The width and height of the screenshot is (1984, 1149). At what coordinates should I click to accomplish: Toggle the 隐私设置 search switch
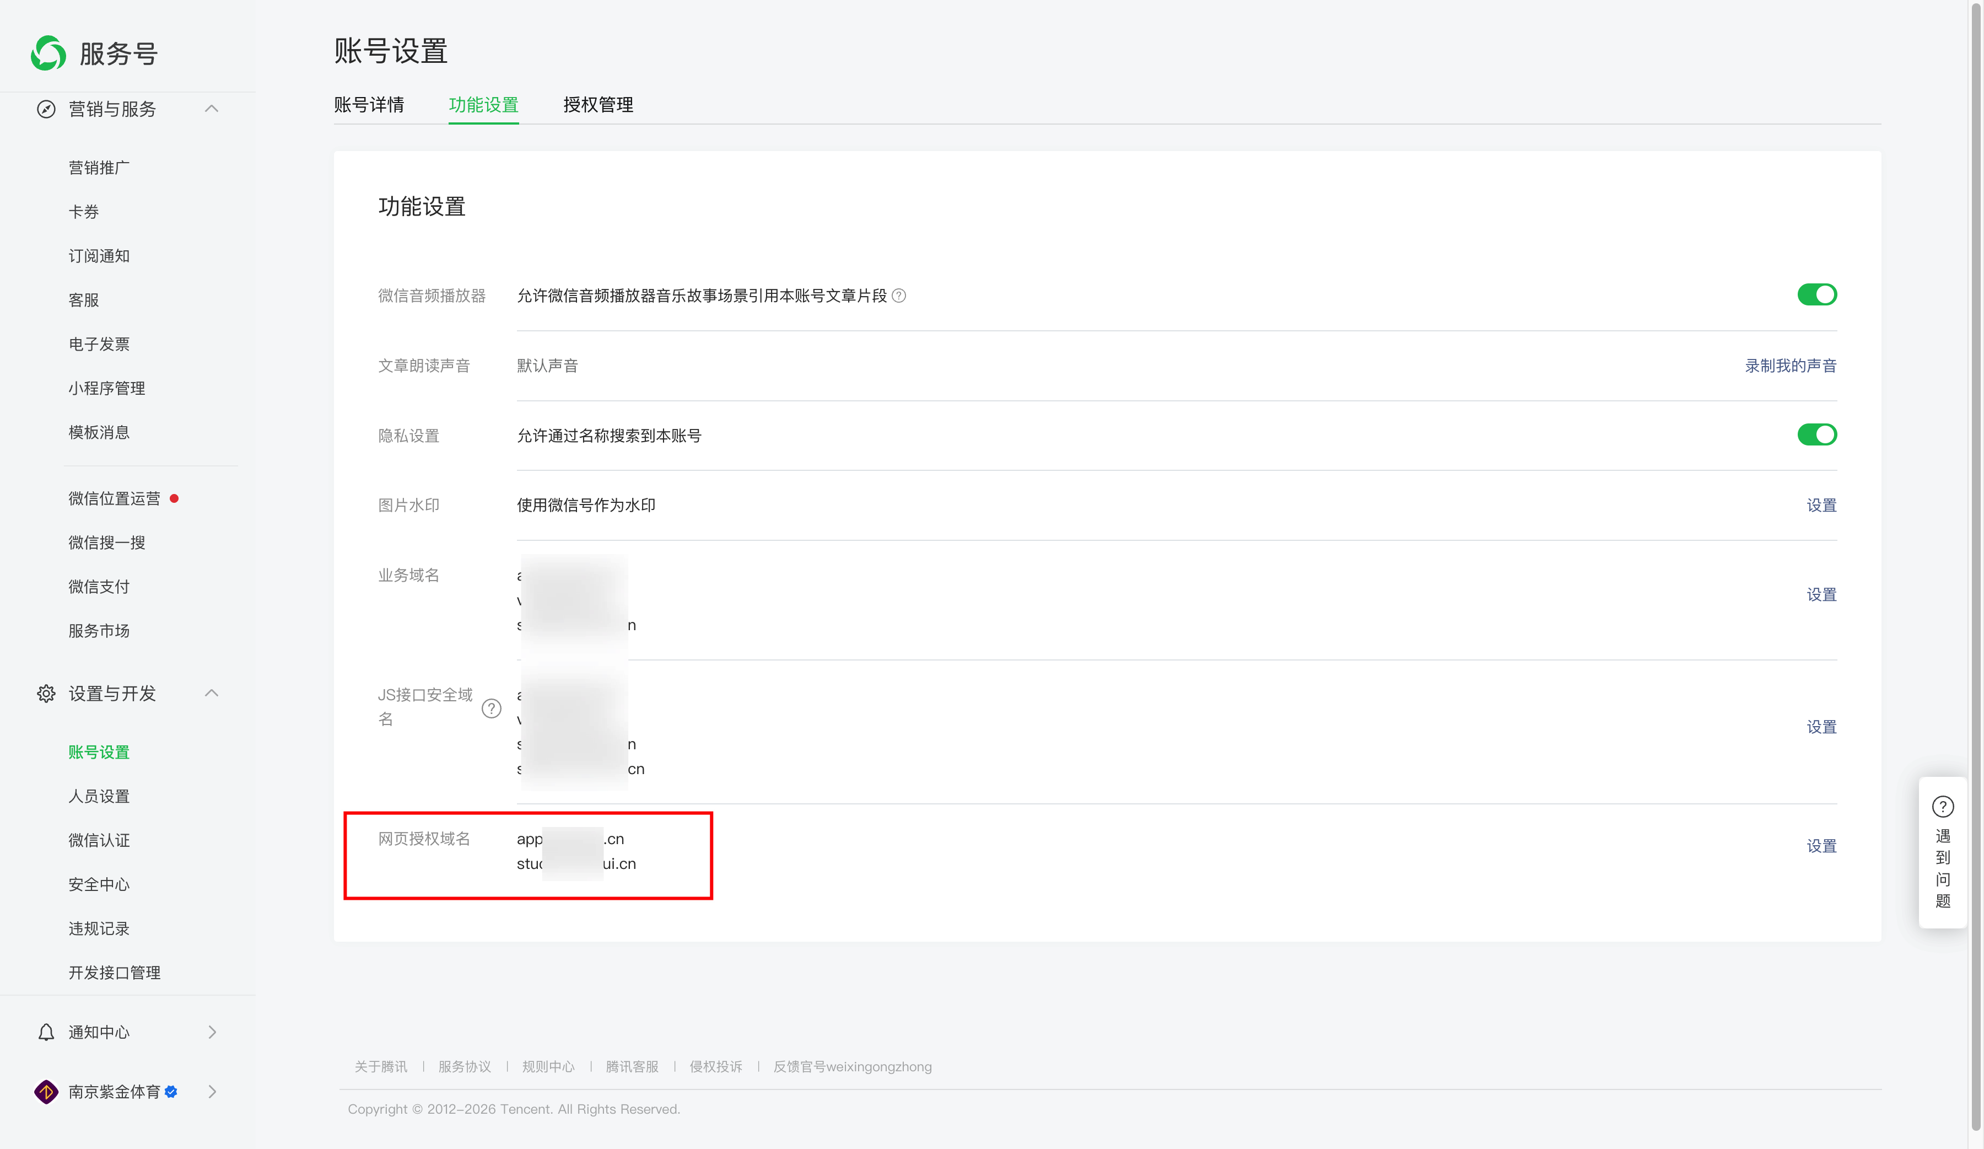(1816, 434)
